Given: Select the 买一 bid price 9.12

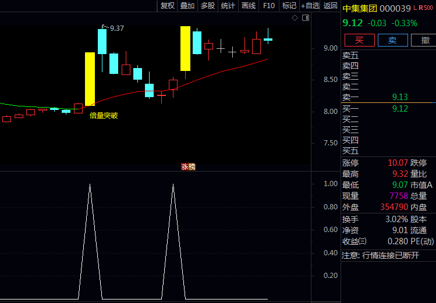Looking at the screenshot, I should [x=400, y=109].
